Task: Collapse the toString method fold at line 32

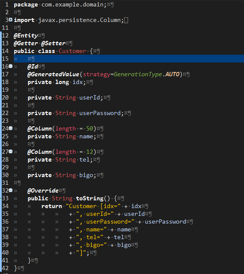Action: click(11, 190)
